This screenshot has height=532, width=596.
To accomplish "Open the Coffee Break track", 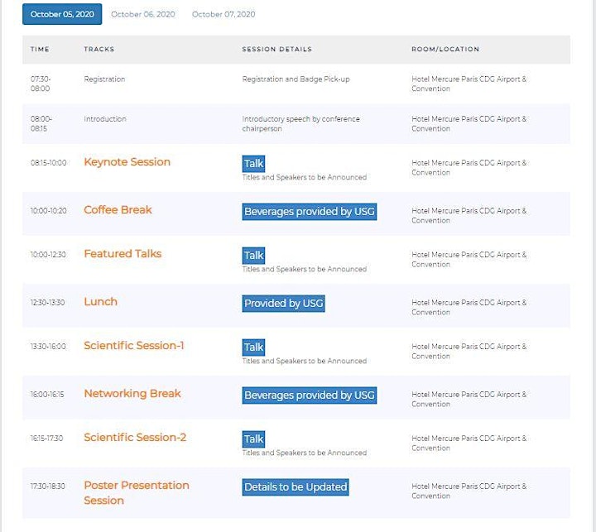I will click(118, 210).
